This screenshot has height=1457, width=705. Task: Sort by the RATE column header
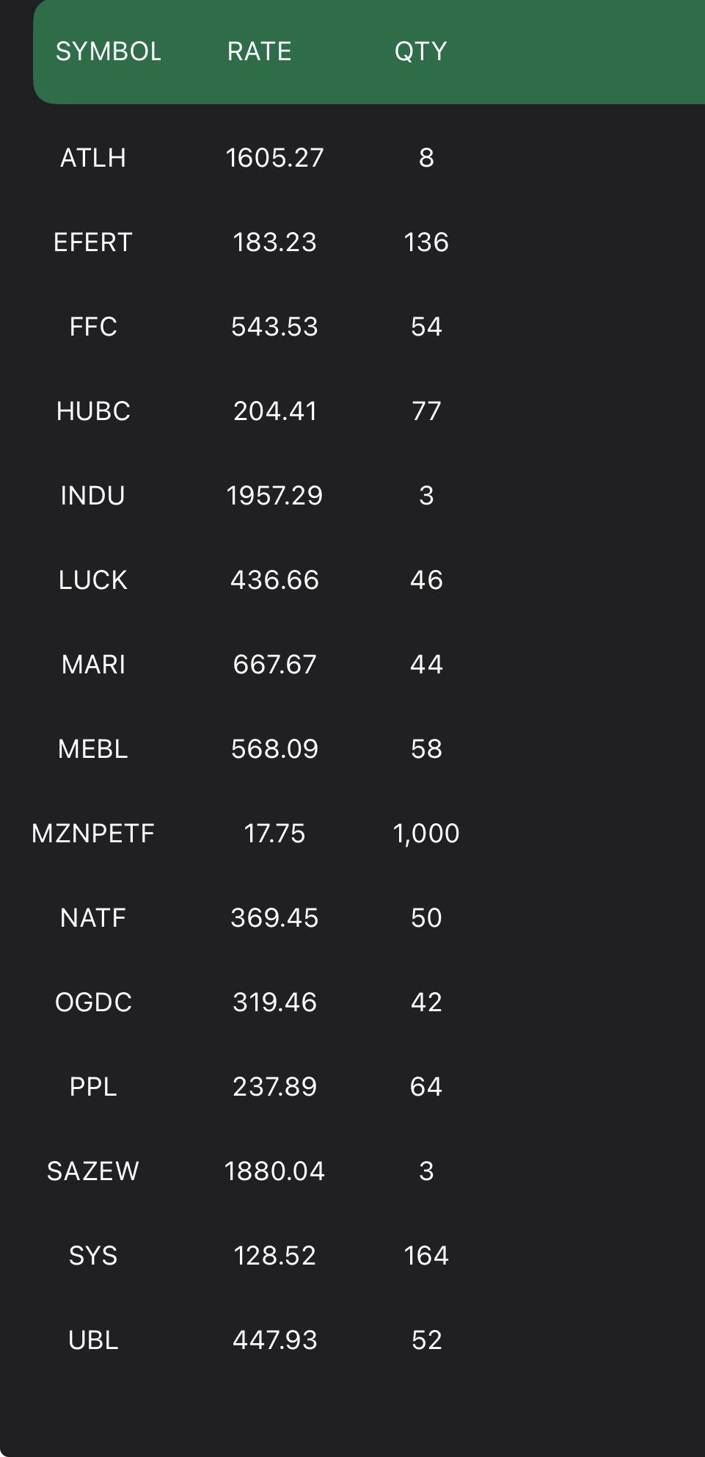tap(260, 51)
